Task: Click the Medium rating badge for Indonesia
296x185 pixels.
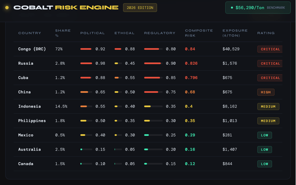Action: (268, 106)
